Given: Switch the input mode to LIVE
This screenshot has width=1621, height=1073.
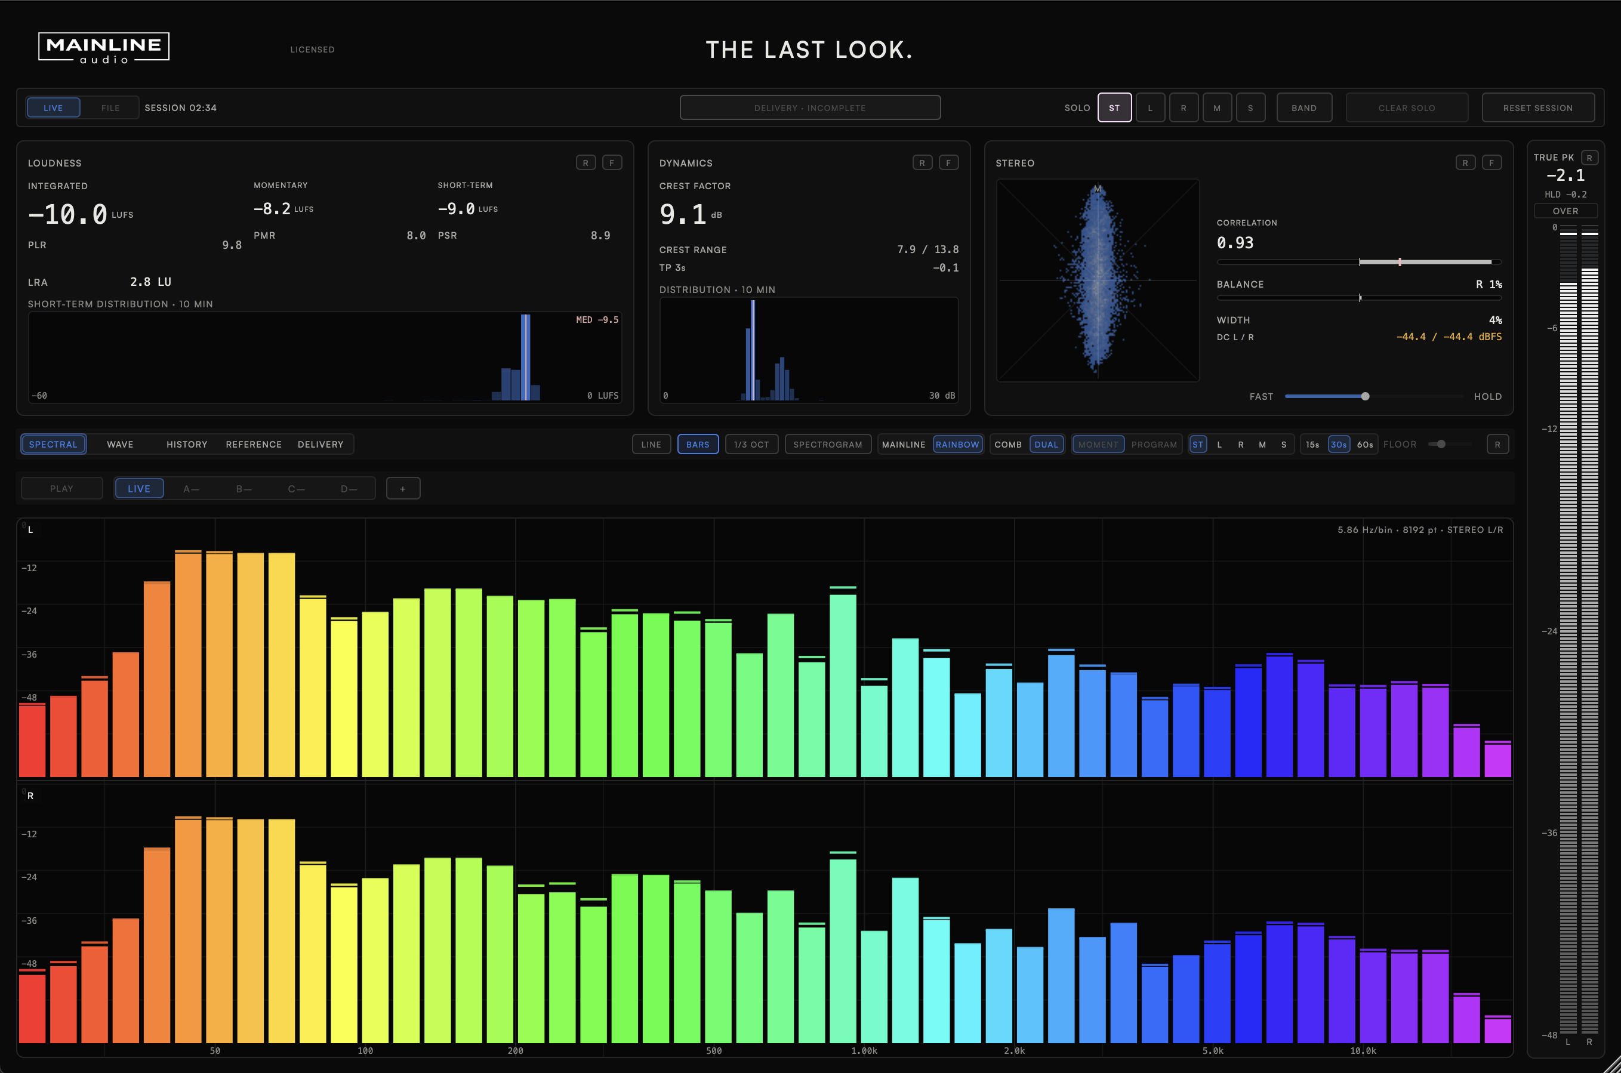Looking at the screenshot, I should [53, 108].
